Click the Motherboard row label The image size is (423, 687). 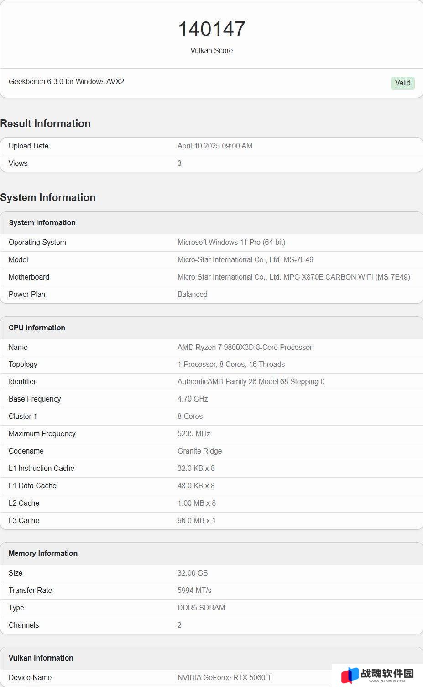pos(29,277)
